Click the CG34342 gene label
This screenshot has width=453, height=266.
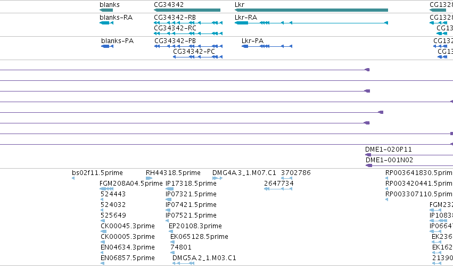(x=169, y=5)
